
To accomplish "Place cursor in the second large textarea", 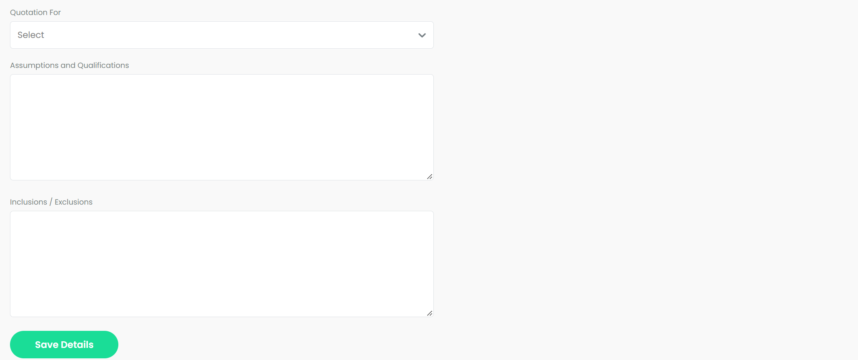I will [222, 264].
